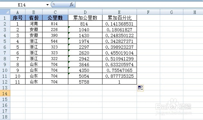Click the percentage cell 0.510941299
The width and height of the screenshot is (203, 120).
click(120, 58)
